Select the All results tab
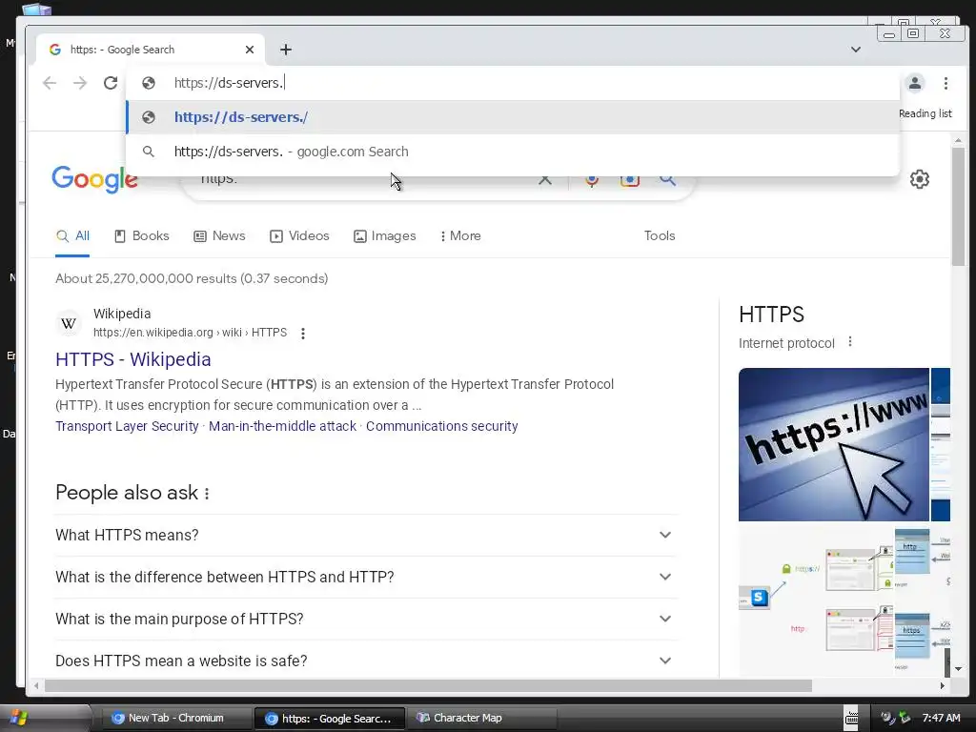Screen dimensions: 976x732 click(x=72, y=236)
